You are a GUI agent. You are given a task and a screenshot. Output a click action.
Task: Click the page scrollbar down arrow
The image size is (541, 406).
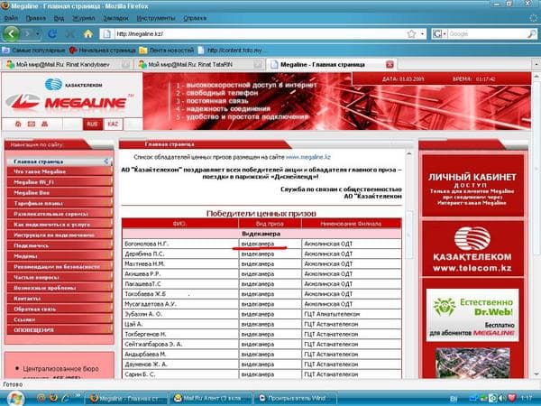[536, 374]
